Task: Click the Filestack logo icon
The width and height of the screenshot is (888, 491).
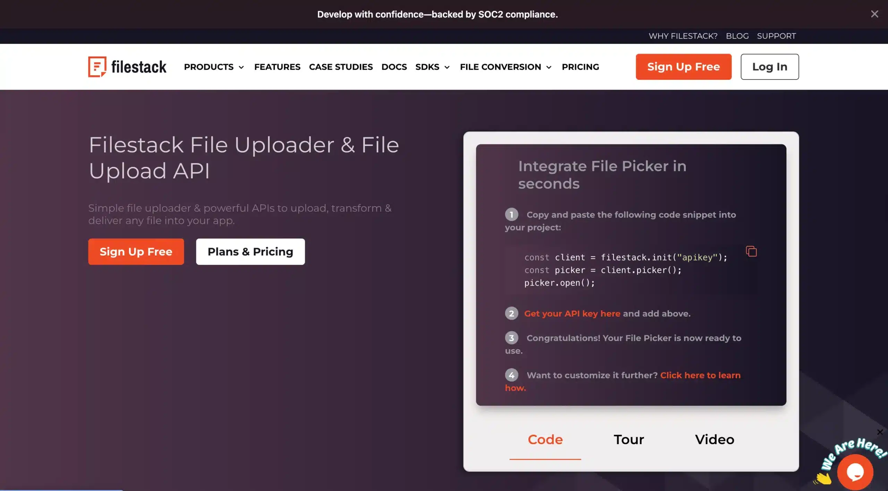Action: tap(97, 67)
